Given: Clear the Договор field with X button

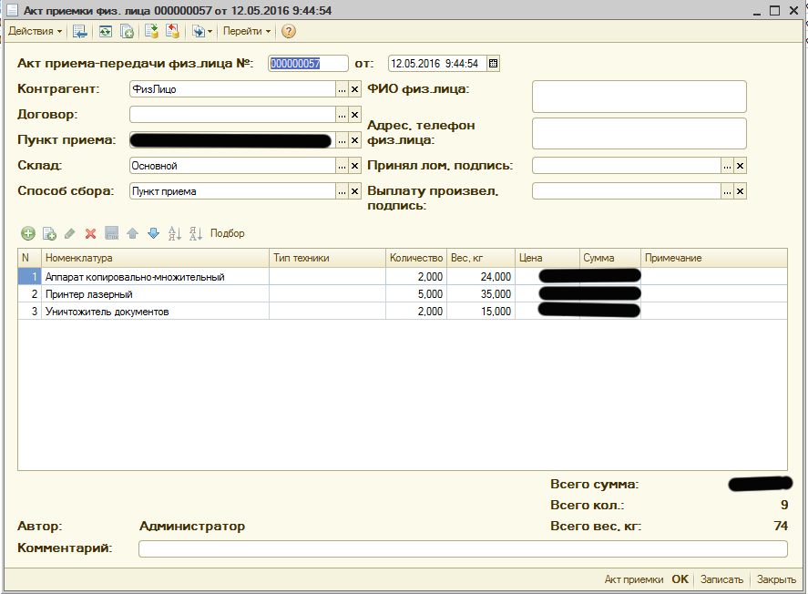Looking at the screenshot, I should [x=355, y=115].
